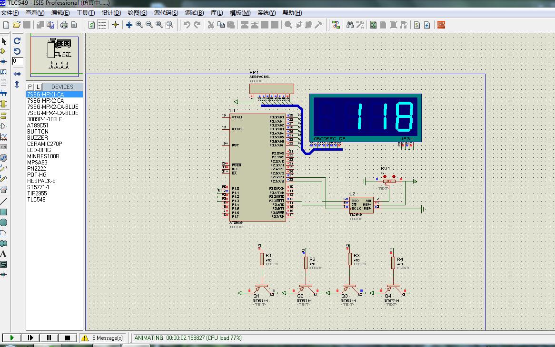This screenshot has height=347, width=555.
Task: Open the 源代码(S) menu
Action: (166, 13)
